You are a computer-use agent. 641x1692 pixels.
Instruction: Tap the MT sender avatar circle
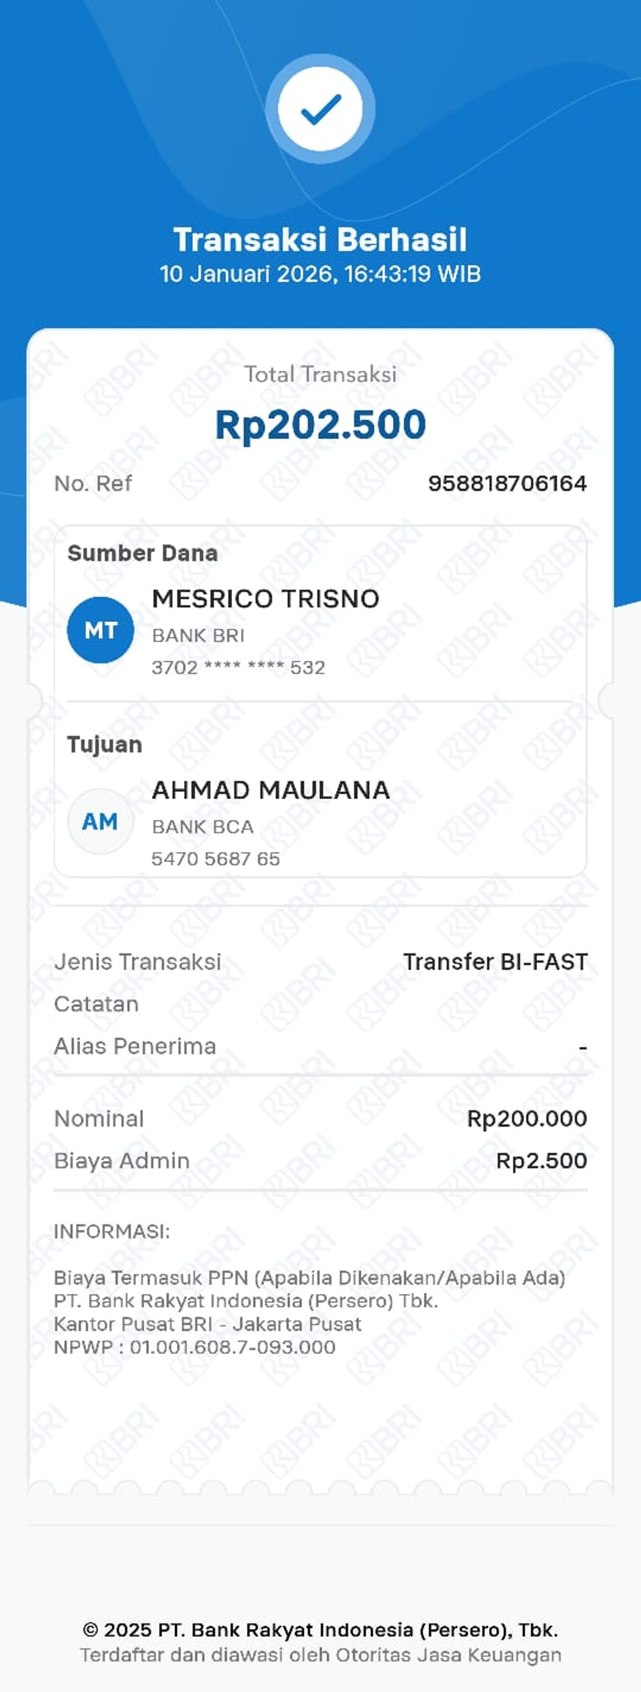pos(101,630)
